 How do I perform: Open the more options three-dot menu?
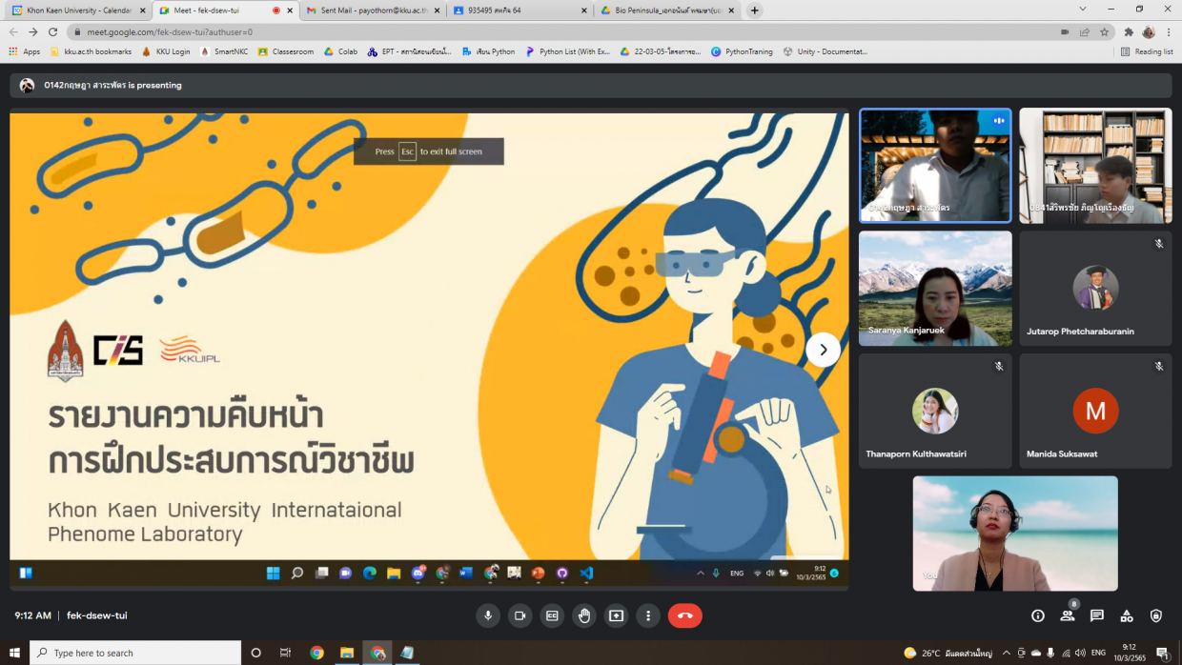coord(648,615)
